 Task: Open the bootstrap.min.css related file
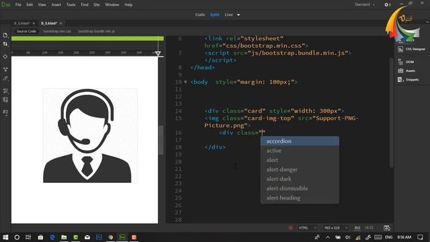point(57,32)
